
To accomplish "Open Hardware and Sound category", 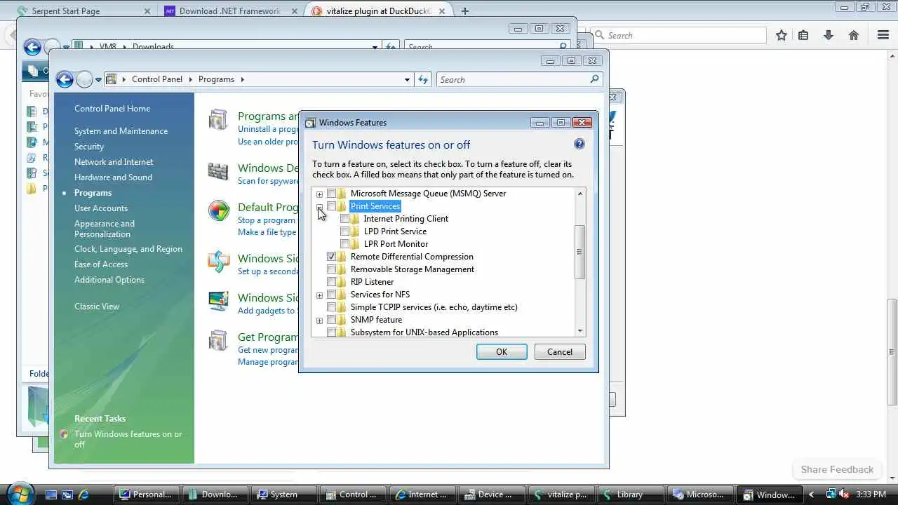I will coord(113,177).
